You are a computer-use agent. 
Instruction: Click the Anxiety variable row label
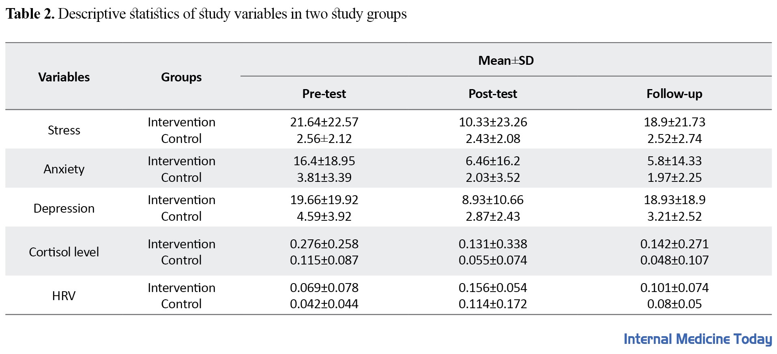click(64, 169)
